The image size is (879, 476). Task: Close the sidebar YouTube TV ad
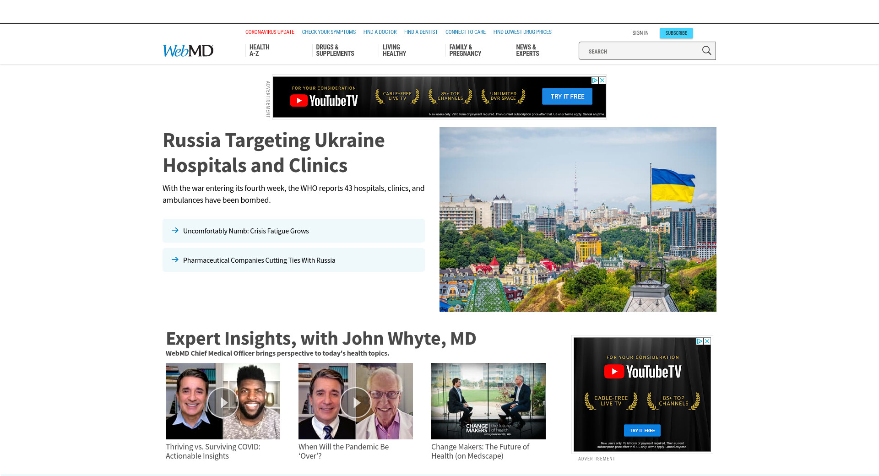tap(707, 341)
